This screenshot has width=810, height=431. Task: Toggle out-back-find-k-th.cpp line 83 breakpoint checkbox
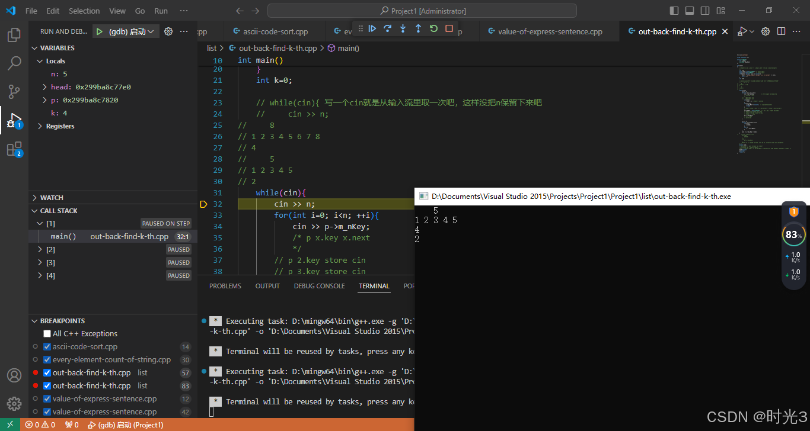(47, 386)
